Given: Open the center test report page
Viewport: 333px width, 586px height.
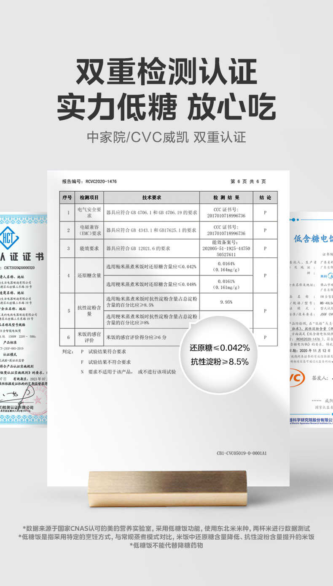Looking at the screenshot, I should pyautogui.click(x=168, y=328).
